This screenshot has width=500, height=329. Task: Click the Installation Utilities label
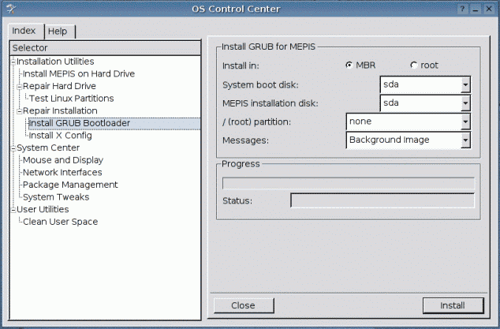pyautogui.click(x=55, y=62)
